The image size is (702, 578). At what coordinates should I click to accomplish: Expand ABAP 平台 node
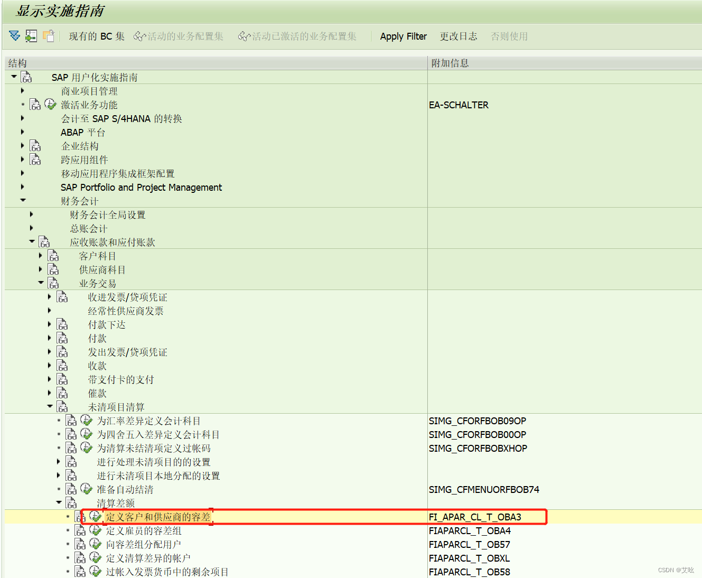23,132
